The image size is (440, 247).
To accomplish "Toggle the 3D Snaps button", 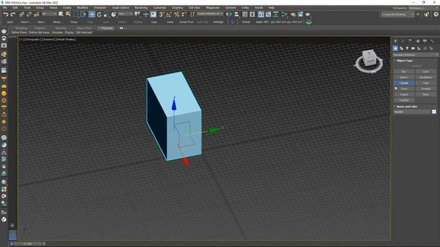I will 162,14.
